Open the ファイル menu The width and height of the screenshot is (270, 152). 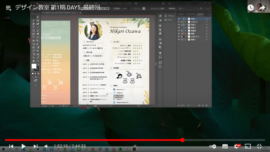(x=48, y=3)
